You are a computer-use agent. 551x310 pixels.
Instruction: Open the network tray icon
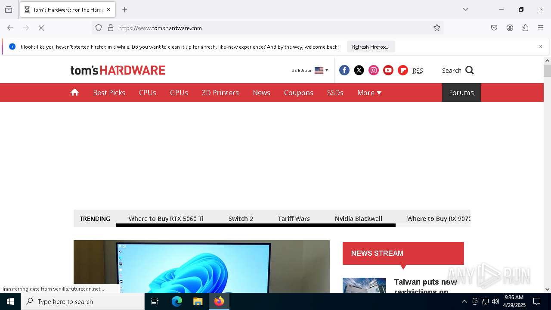click(485, 301)
